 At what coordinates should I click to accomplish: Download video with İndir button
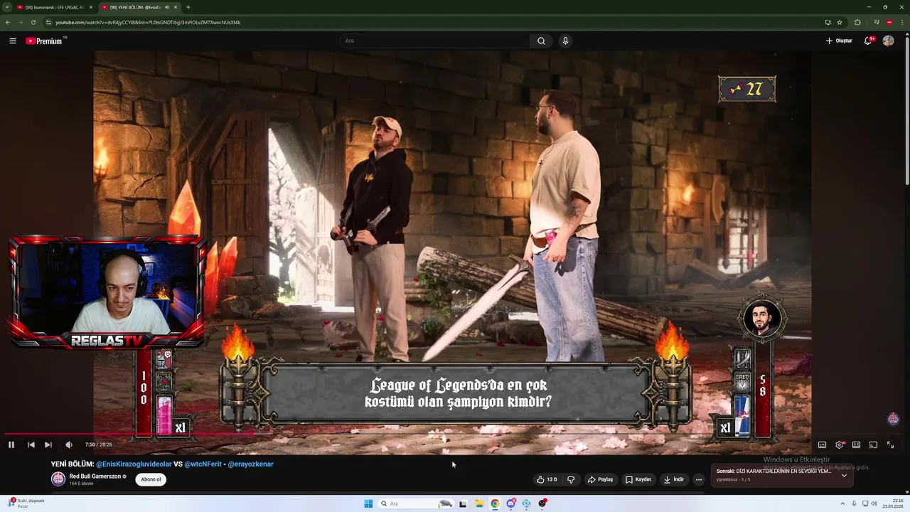tap(674, 479)
